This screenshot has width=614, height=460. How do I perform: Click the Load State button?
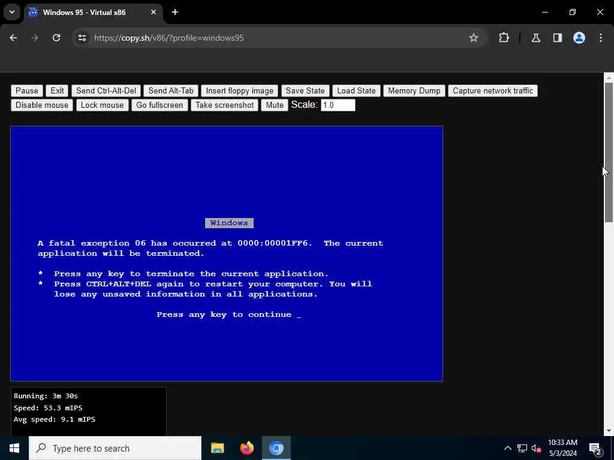pos(356,91)
